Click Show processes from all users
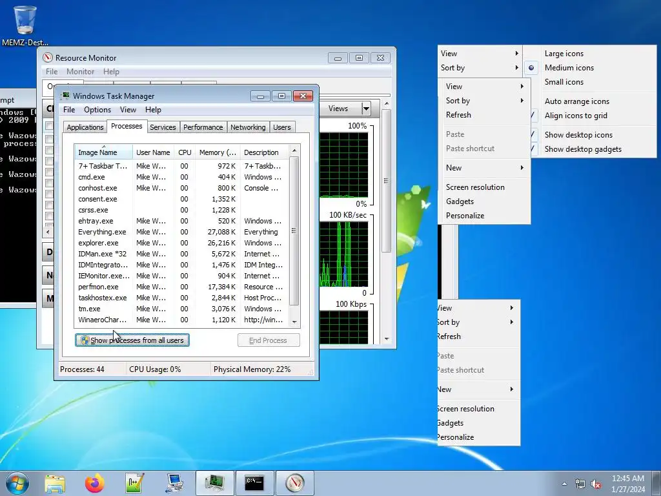 132,340
